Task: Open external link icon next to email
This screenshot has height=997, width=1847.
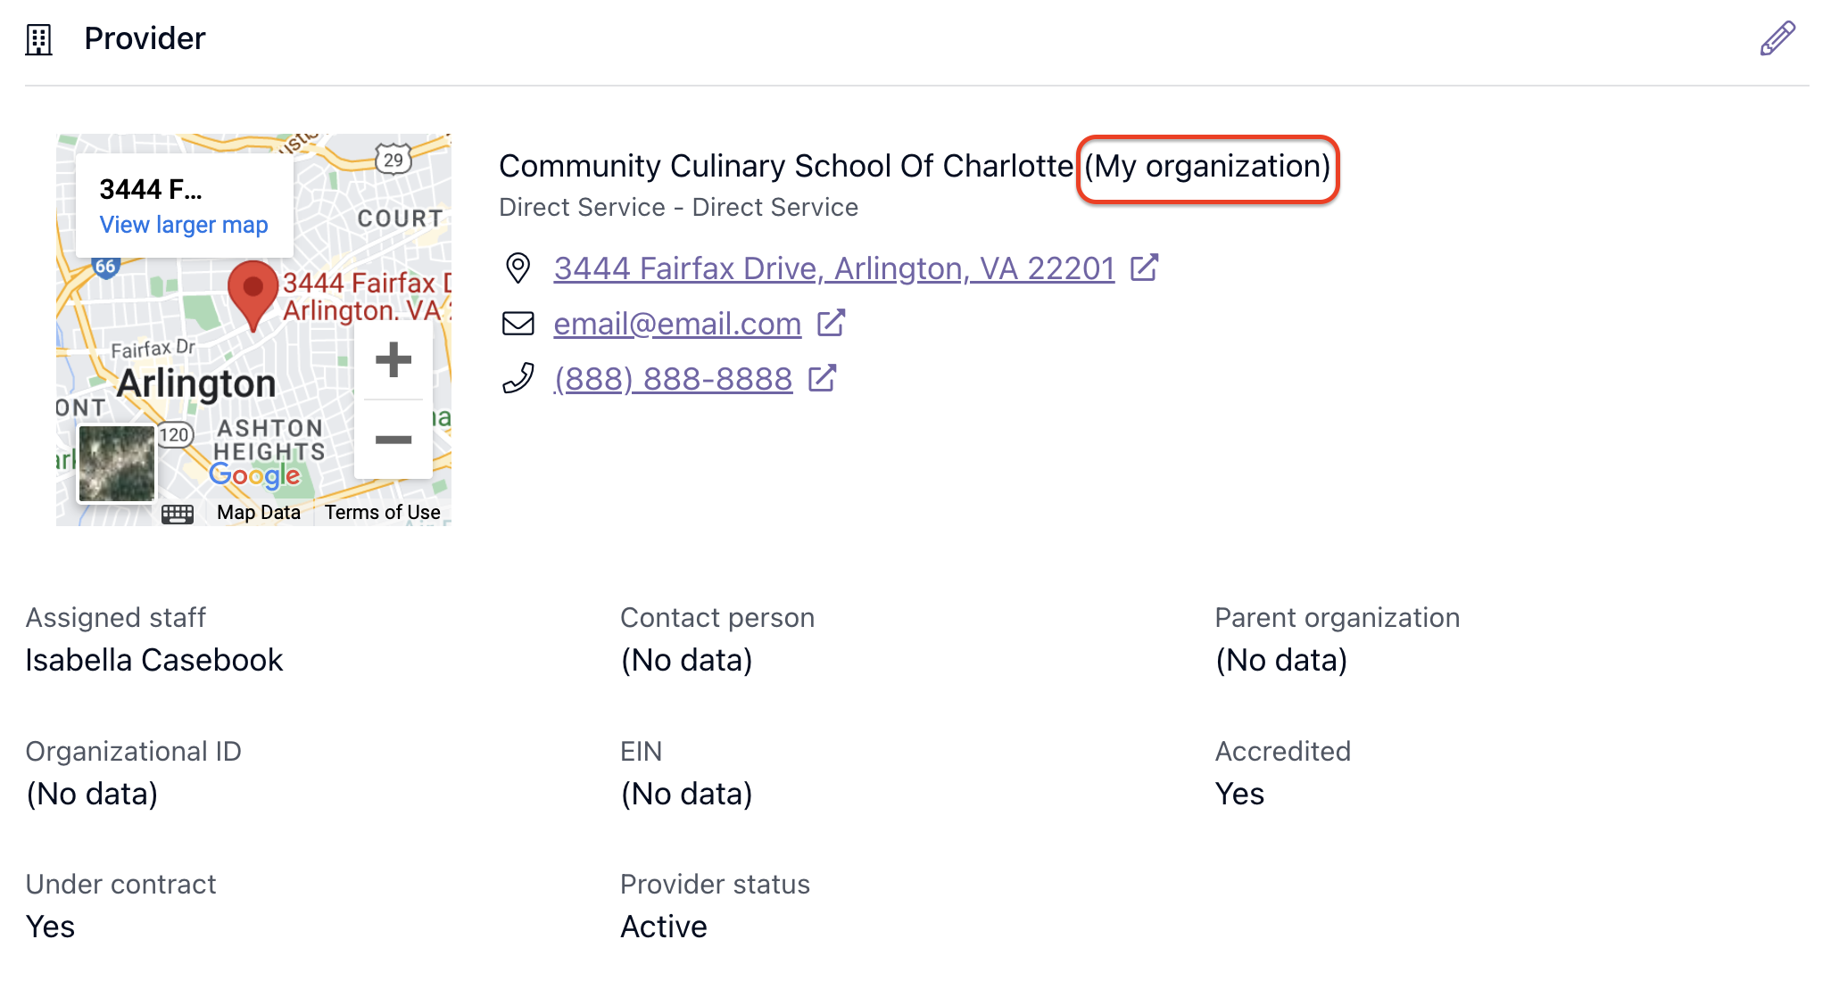Action: coord(831,323)
